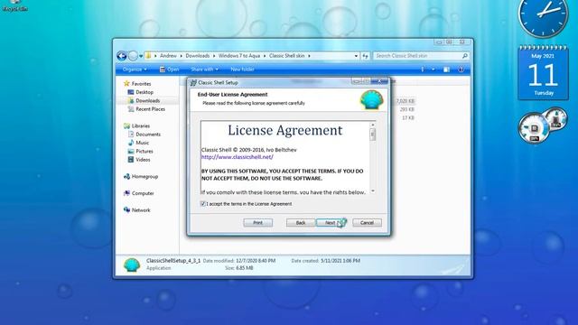Click the 293 KB file size entry
This screenshot has width=578, height=325.
407,109
